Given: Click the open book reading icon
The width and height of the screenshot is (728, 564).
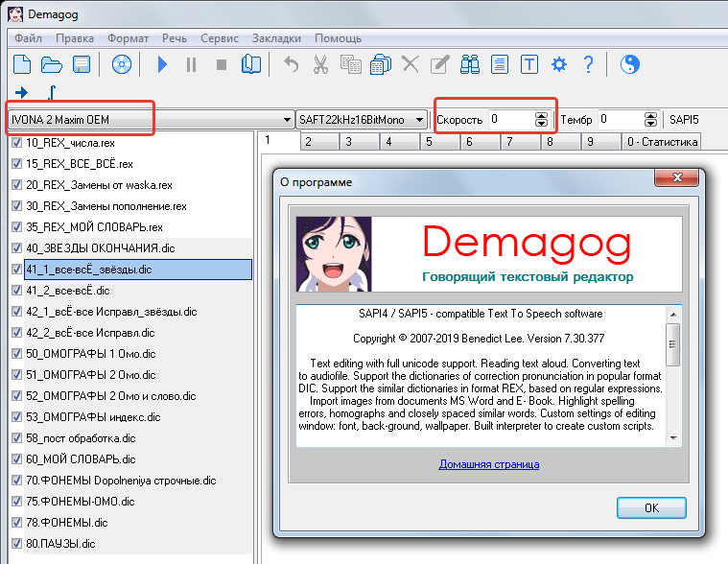Looking at the screenshot, I should (x=251, y=64).
